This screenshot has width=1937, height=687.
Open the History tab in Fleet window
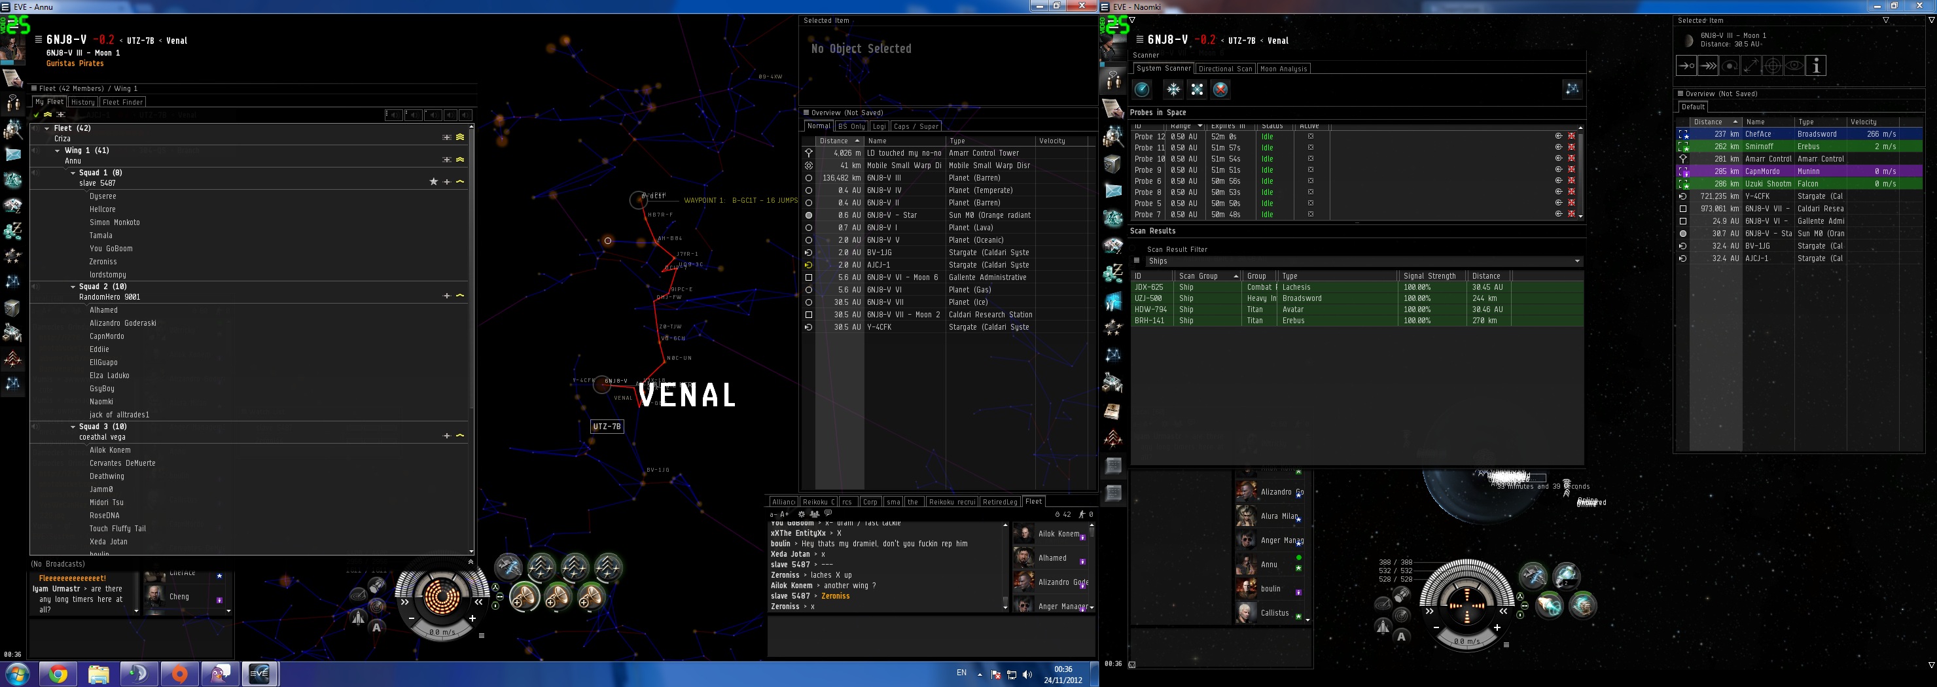(82, 102)
